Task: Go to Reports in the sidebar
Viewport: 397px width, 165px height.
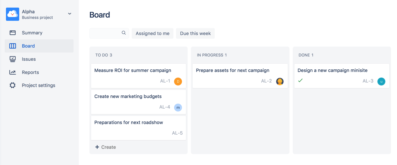Action: (30, 72)
